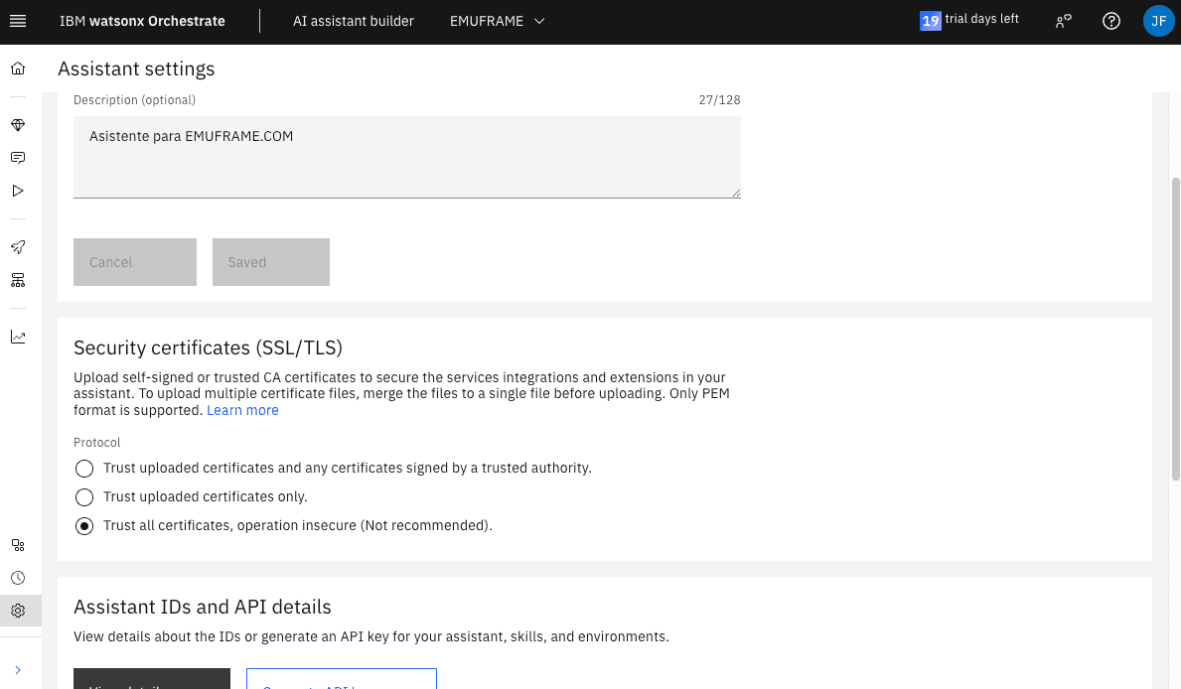Select trust uploaded and authority-signed certificates

(84, 469)
